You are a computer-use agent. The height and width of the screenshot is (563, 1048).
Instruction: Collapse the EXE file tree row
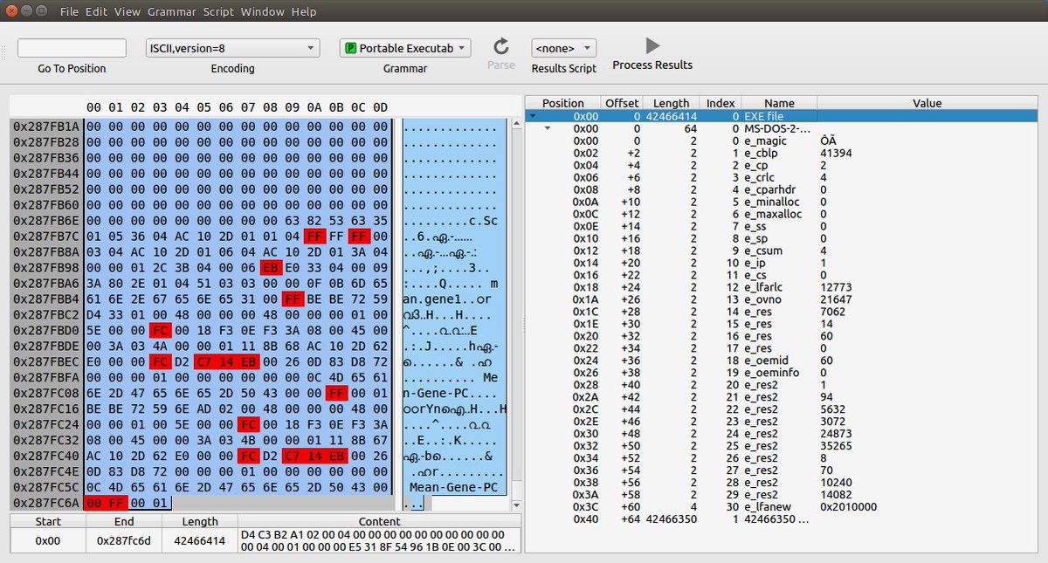pyautogui.click(x=533, y=115)
